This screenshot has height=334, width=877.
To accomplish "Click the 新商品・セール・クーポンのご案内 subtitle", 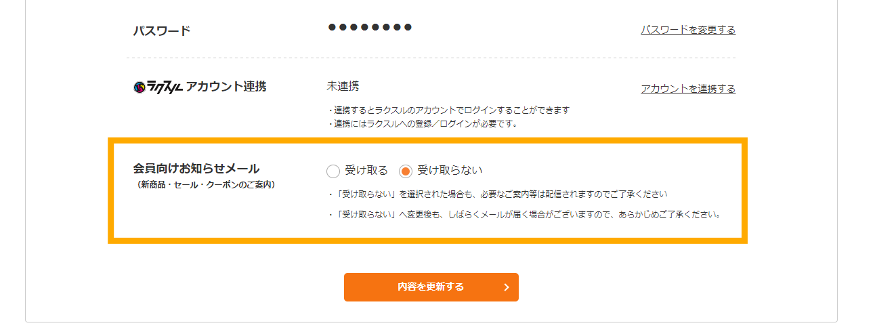I will [205, 184].
